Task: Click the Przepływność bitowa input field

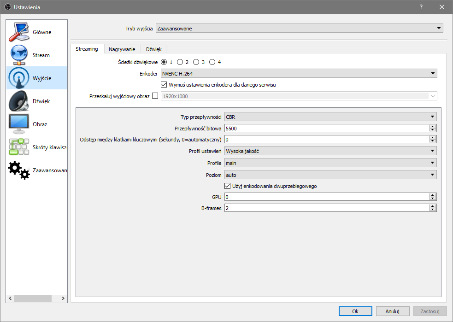Action: (327, 128)
